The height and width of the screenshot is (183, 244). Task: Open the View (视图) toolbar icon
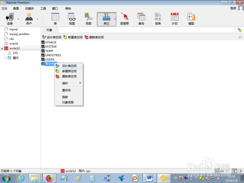pos(72,19)
